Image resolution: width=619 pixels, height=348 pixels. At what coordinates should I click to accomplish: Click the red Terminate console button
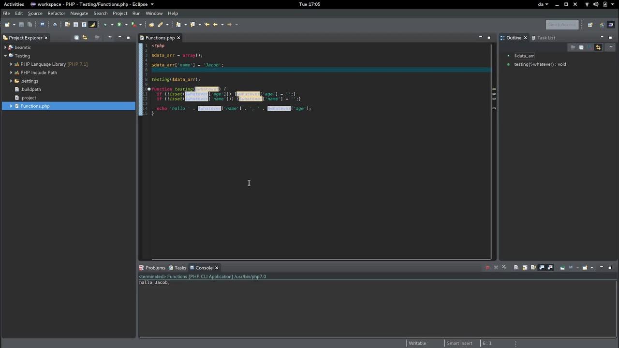coord(487,267)
